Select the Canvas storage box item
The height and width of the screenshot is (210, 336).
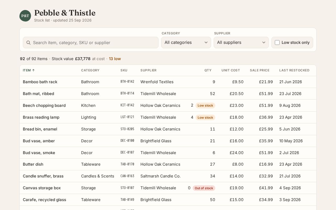42,188
